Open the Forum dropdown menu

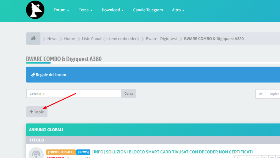click(x=61, y=10)
